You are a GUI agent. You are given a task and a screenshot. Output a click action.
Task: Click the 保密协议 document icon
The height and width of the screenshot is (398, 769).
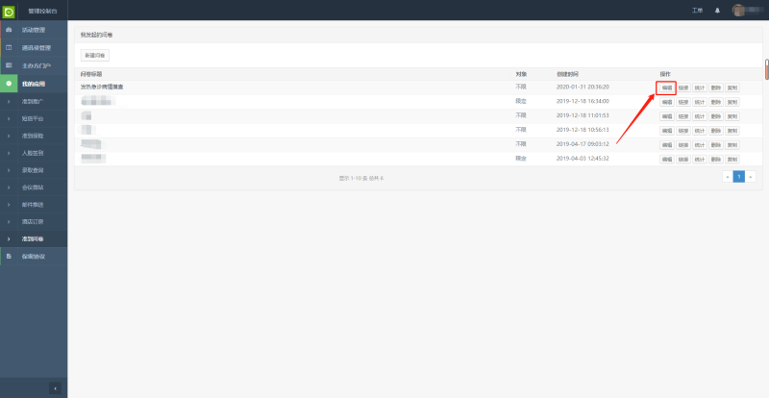9,257
